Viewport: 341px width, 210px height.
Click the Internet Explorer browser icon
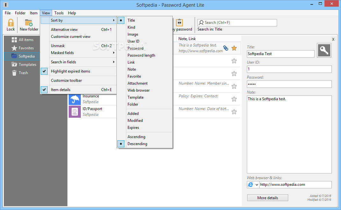pos(251,185)
